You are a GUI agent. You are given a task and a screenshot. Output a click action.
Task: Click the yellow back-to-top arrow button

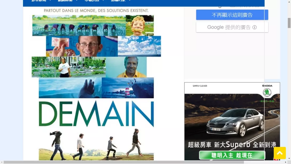pos(280,153)
